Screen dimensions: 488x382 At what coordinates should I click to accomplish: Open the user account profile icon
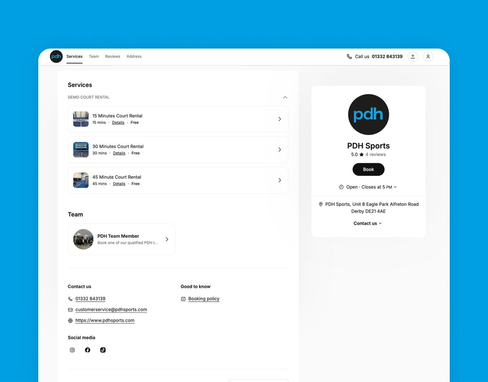[x=428, y=56]
